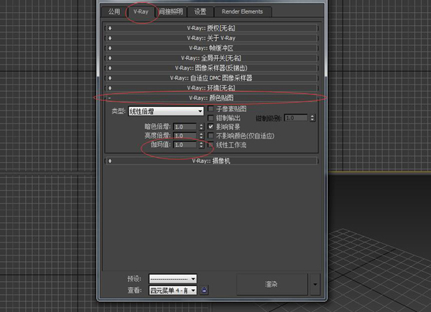Image resolution: width=431 pixels, height=312 pixels.
Task: Enable the 线性工作流 checkbox
Action: pyautogui.click(x=210, y=145)
